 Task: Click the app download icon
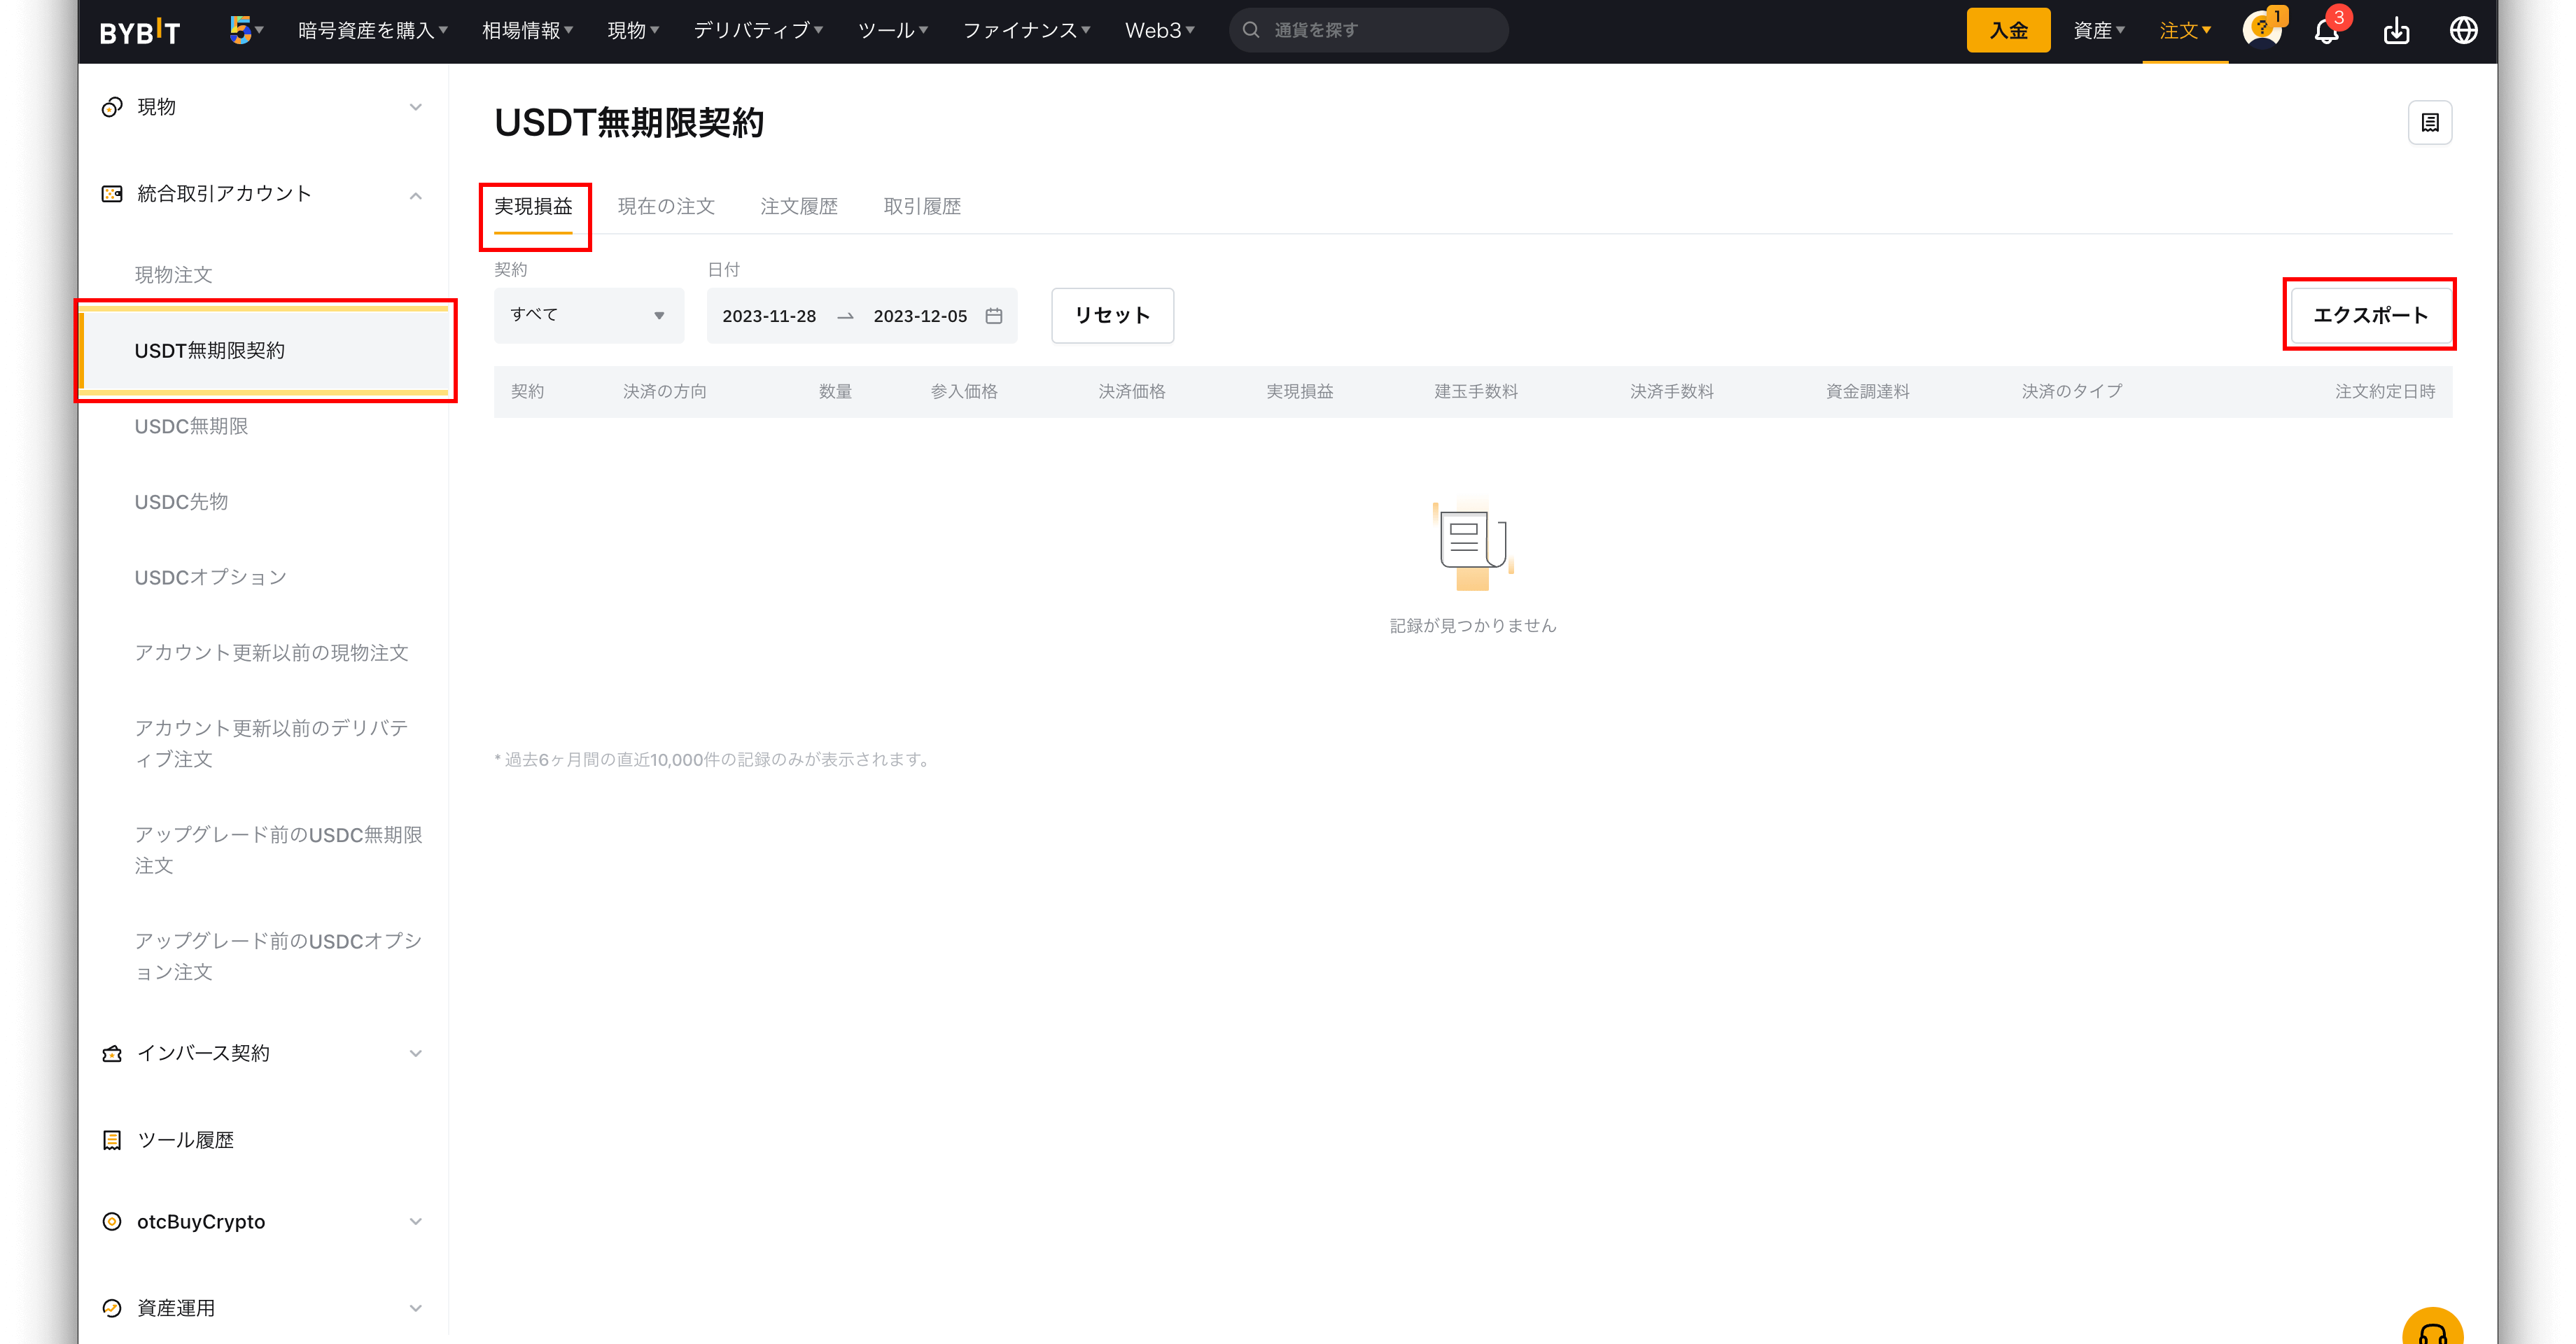(2397, 30)
